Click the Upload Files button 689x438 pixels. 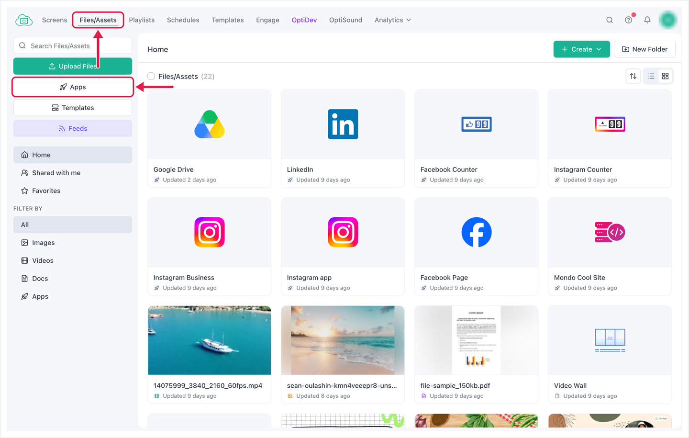(73, 66)
